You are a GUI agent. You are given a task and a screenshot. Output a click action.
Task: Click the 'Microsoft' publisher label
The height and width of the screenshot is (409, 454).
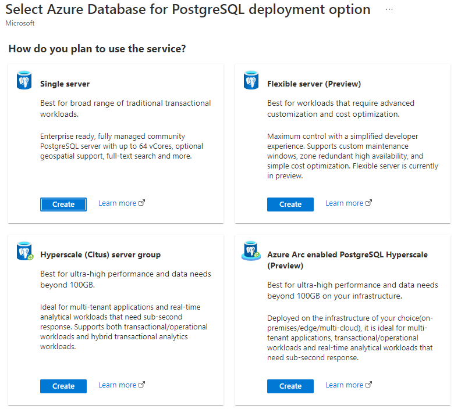pyautogui.click(x=20, y=23)
